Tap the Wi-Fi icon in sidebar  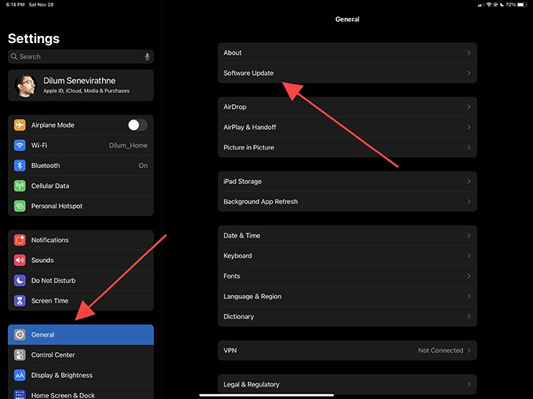[20, 146]
